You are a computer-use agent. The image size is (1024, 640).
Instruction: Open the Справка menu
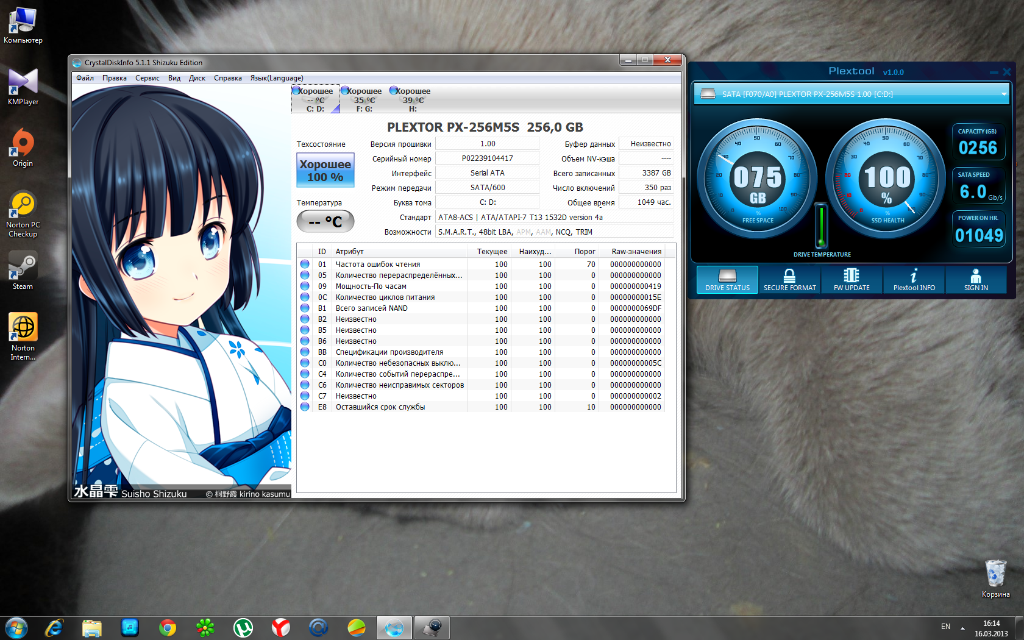tap(228, 78)
